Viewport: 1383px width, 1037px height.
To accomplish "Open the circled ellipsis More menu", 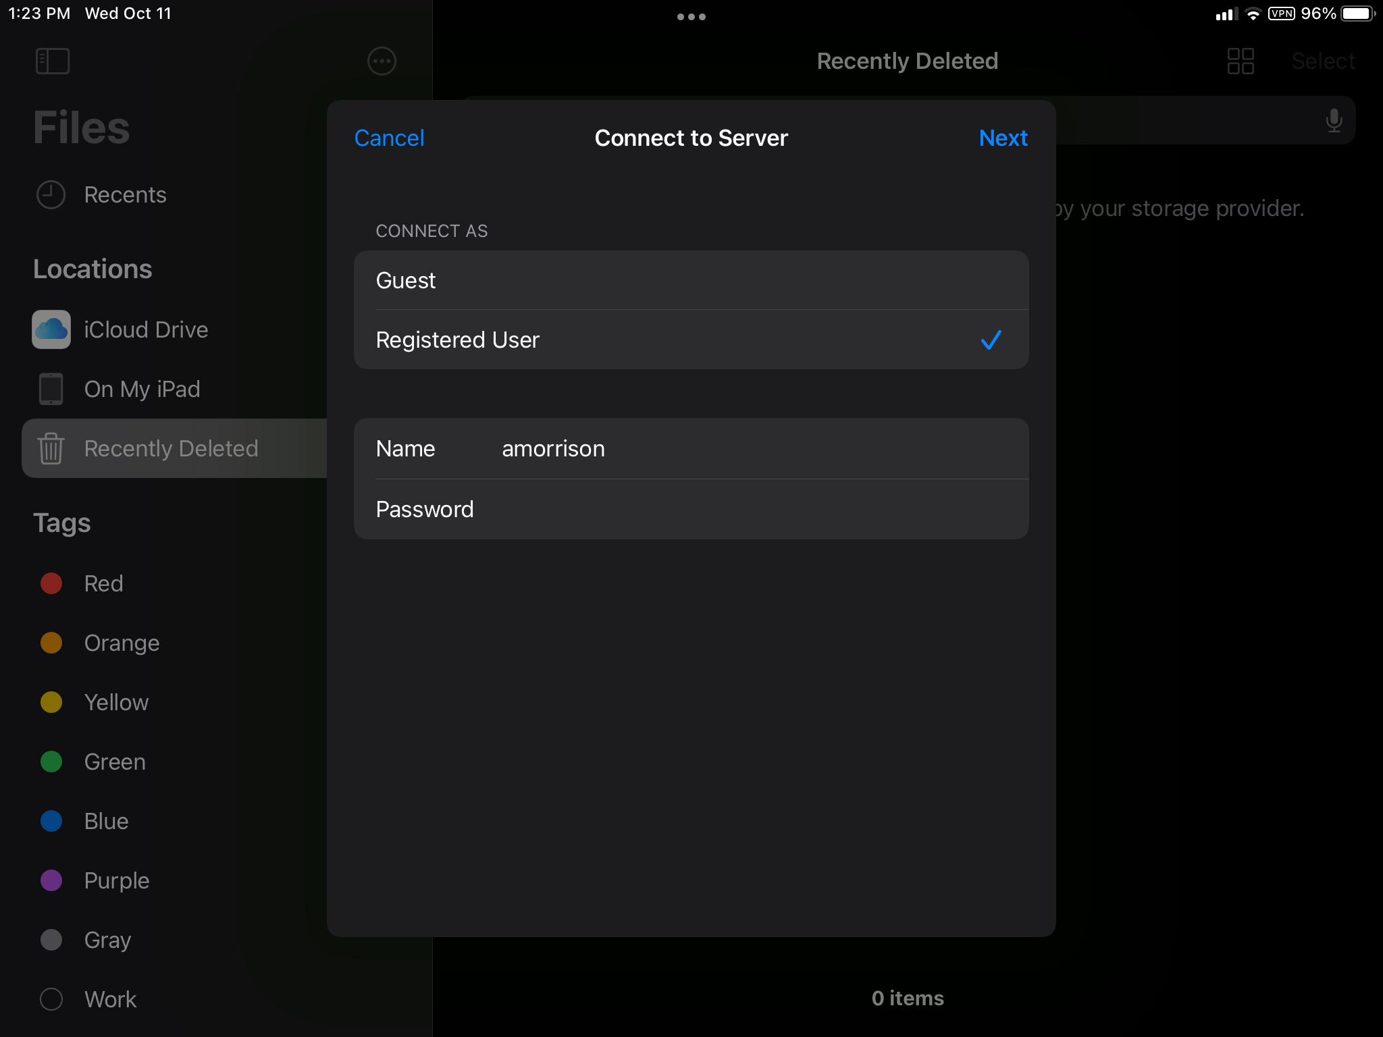I will pos(382,61).
